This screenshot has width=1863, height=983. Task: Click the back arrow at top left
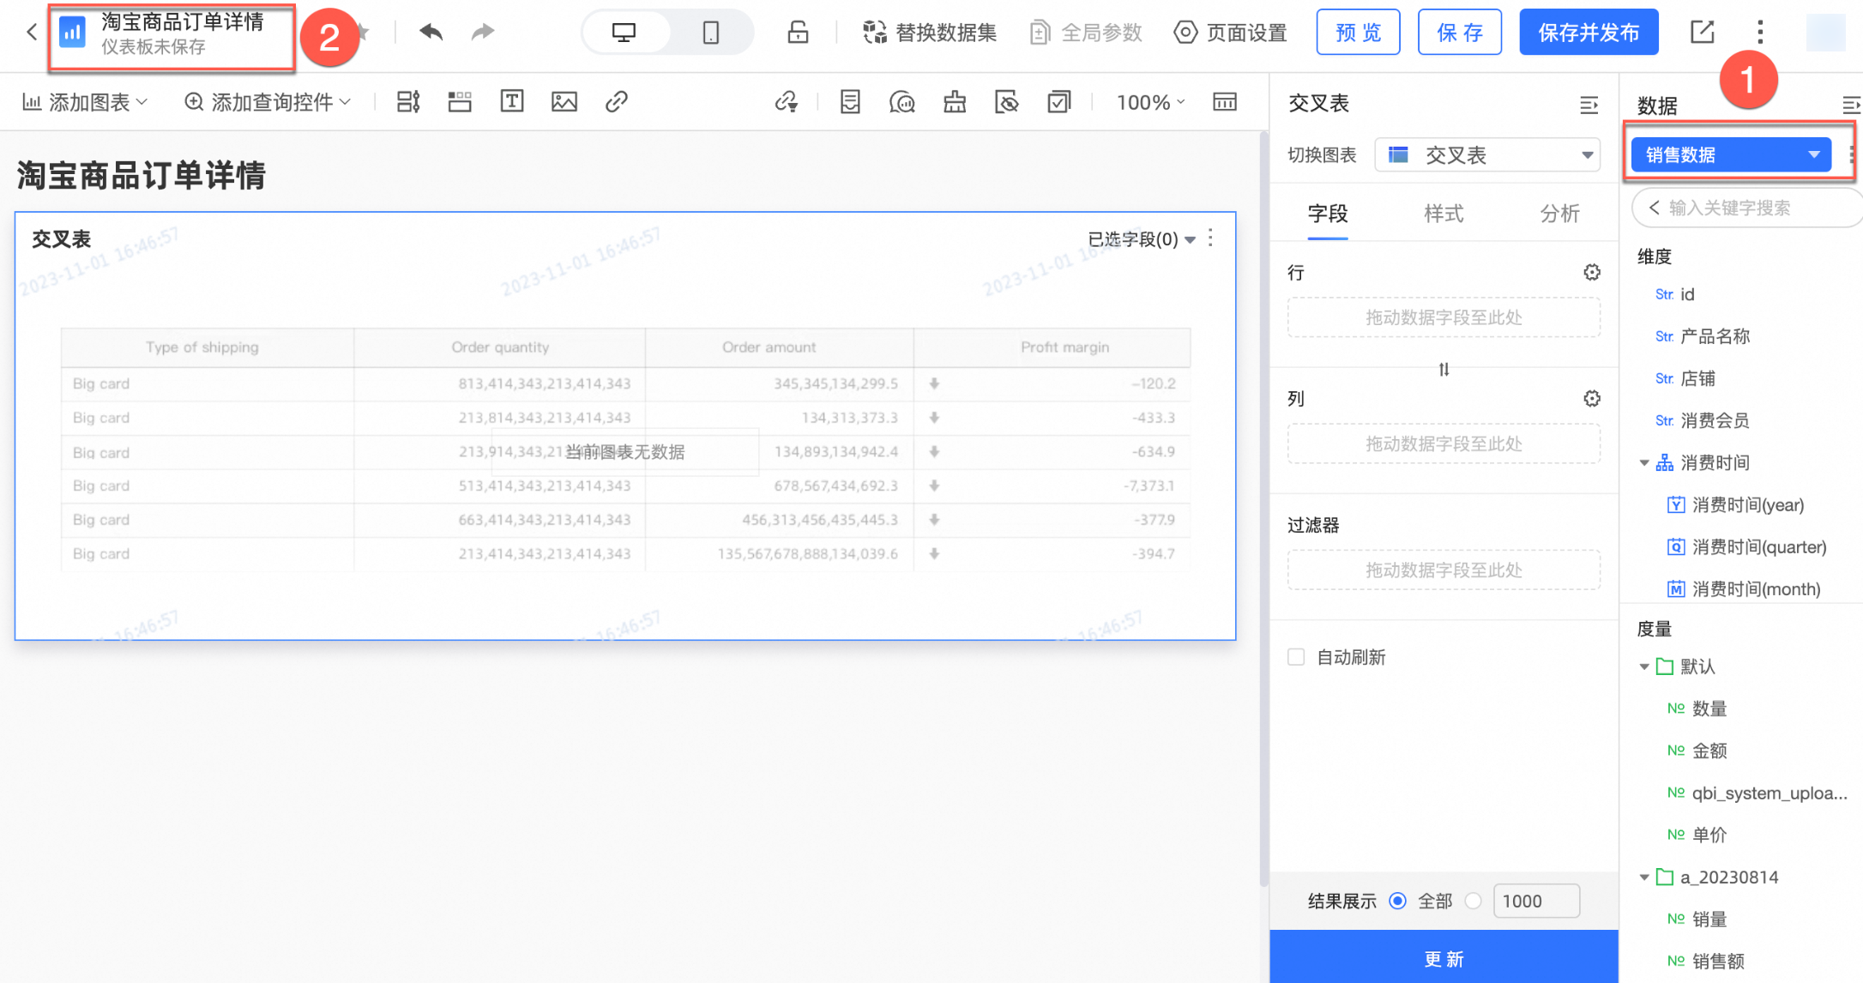(31, 33)
